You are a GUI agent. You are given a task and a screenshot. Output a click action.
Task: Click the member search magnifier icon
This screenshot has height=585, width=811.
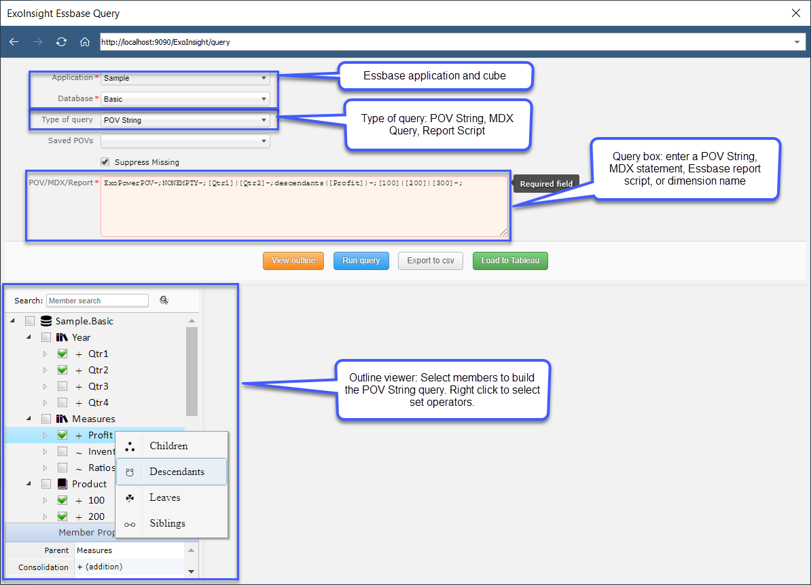coord(164,300)
